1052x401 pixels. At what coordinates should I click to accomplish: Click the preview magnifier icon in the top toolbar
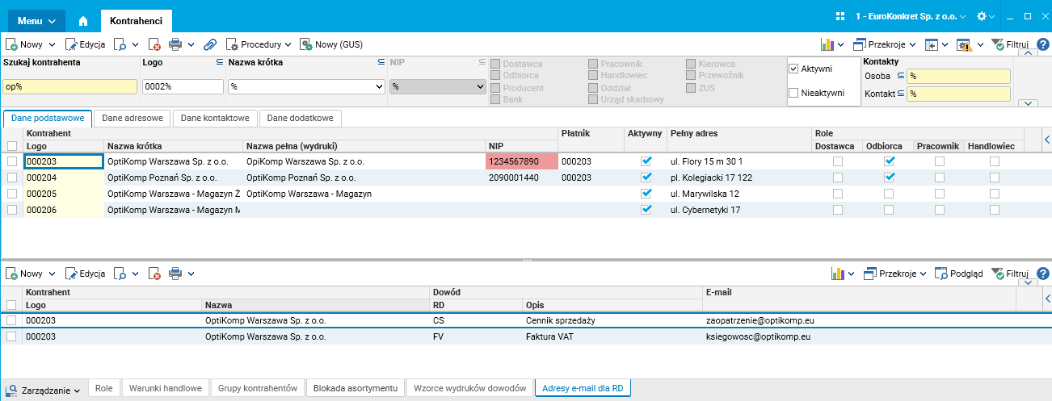click(x=120, y=44)
